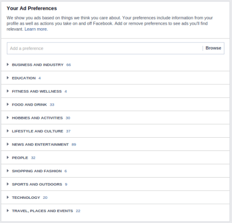Click News and Entertainment count 89
Image resolution: width=232 pixels, height=223 pixels.
74,145
